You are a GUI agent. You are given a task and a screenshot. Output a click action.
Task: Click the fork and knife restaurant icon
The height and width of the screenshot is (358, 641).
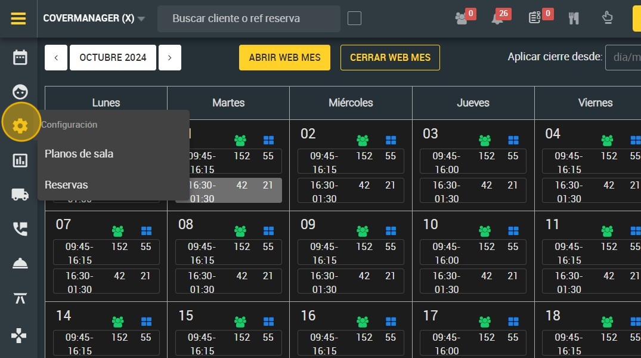pyautogui.click(x=574, y=18)
